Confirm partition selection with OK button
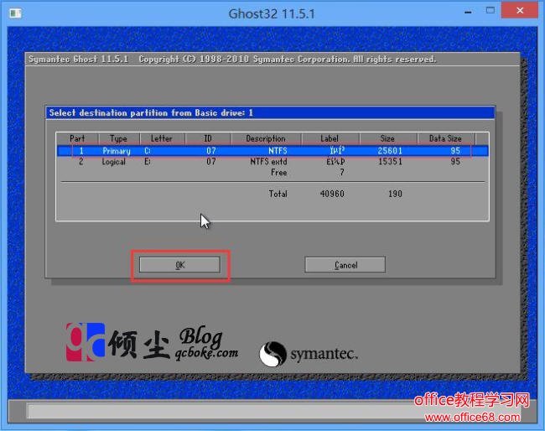The image size is (545, 431). [179, 265]
